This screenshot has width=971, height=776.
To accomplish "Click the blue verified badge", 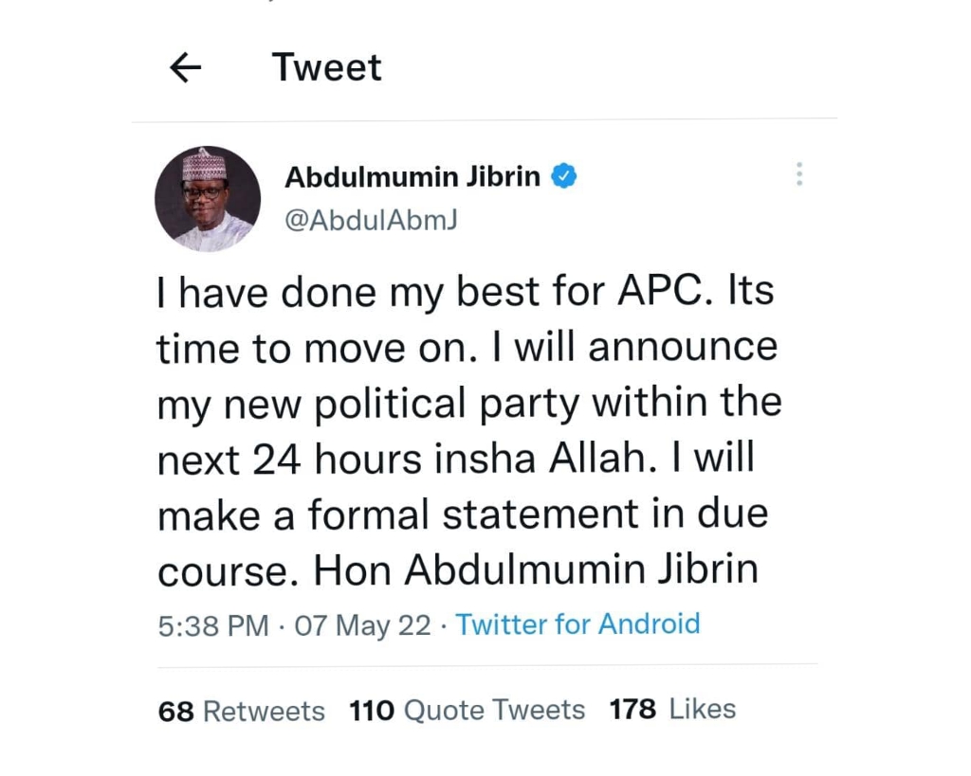I will (x=563, y=176).
